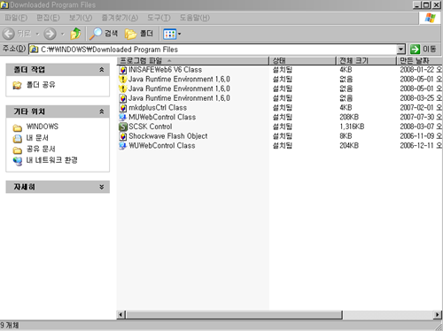Click the title bar folder icon
The width and height of the screenshot is (443, 331).
click(x=4, y=4)
